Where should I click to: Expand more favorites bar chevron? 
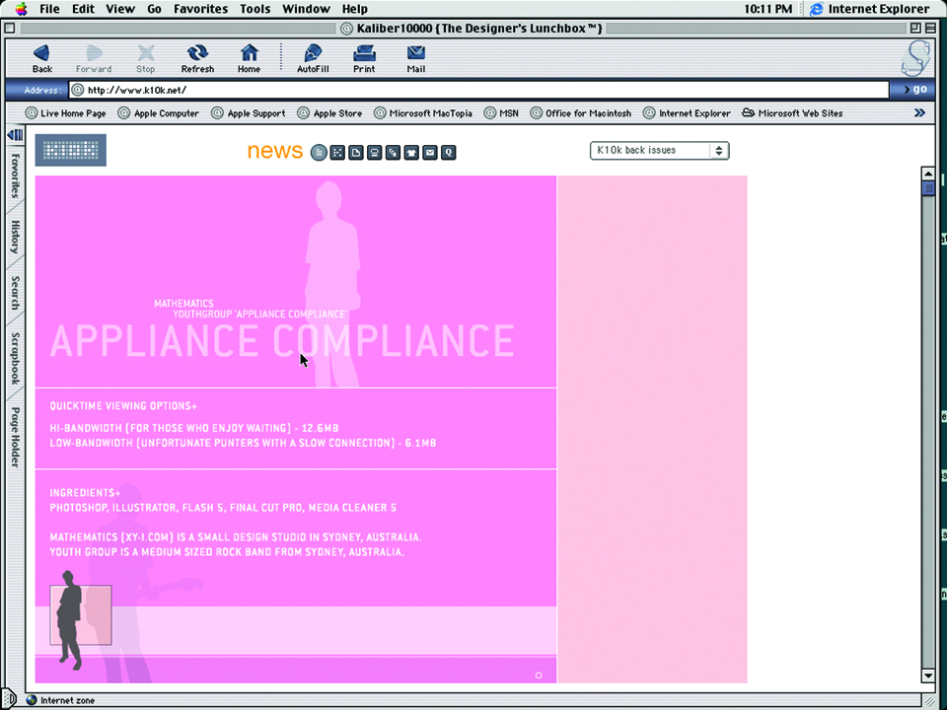click(919, 112)
